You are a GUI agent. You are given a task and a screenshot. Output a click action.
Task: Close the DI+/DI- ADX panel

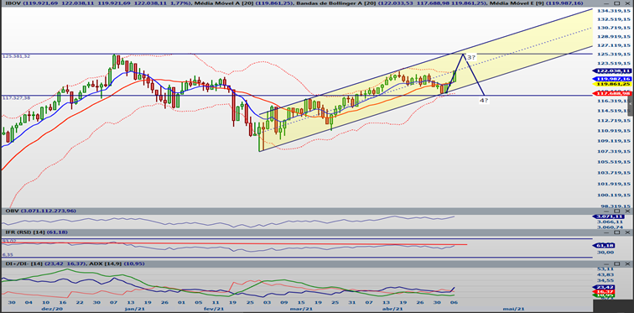[627, 263]
